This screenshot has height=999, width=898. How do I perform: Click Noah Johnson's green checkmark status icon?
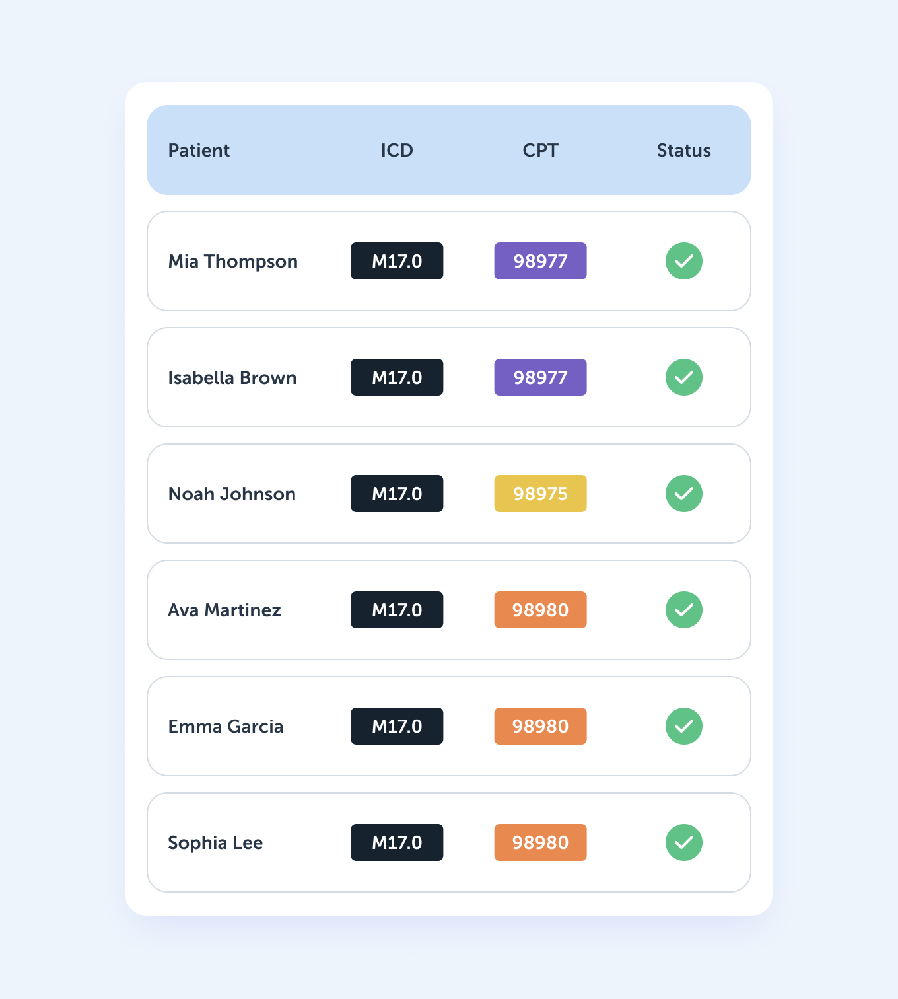click(683, 494)
